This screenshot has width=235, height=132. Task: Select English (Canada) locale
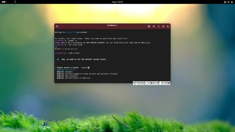click(x=65, y=72)
